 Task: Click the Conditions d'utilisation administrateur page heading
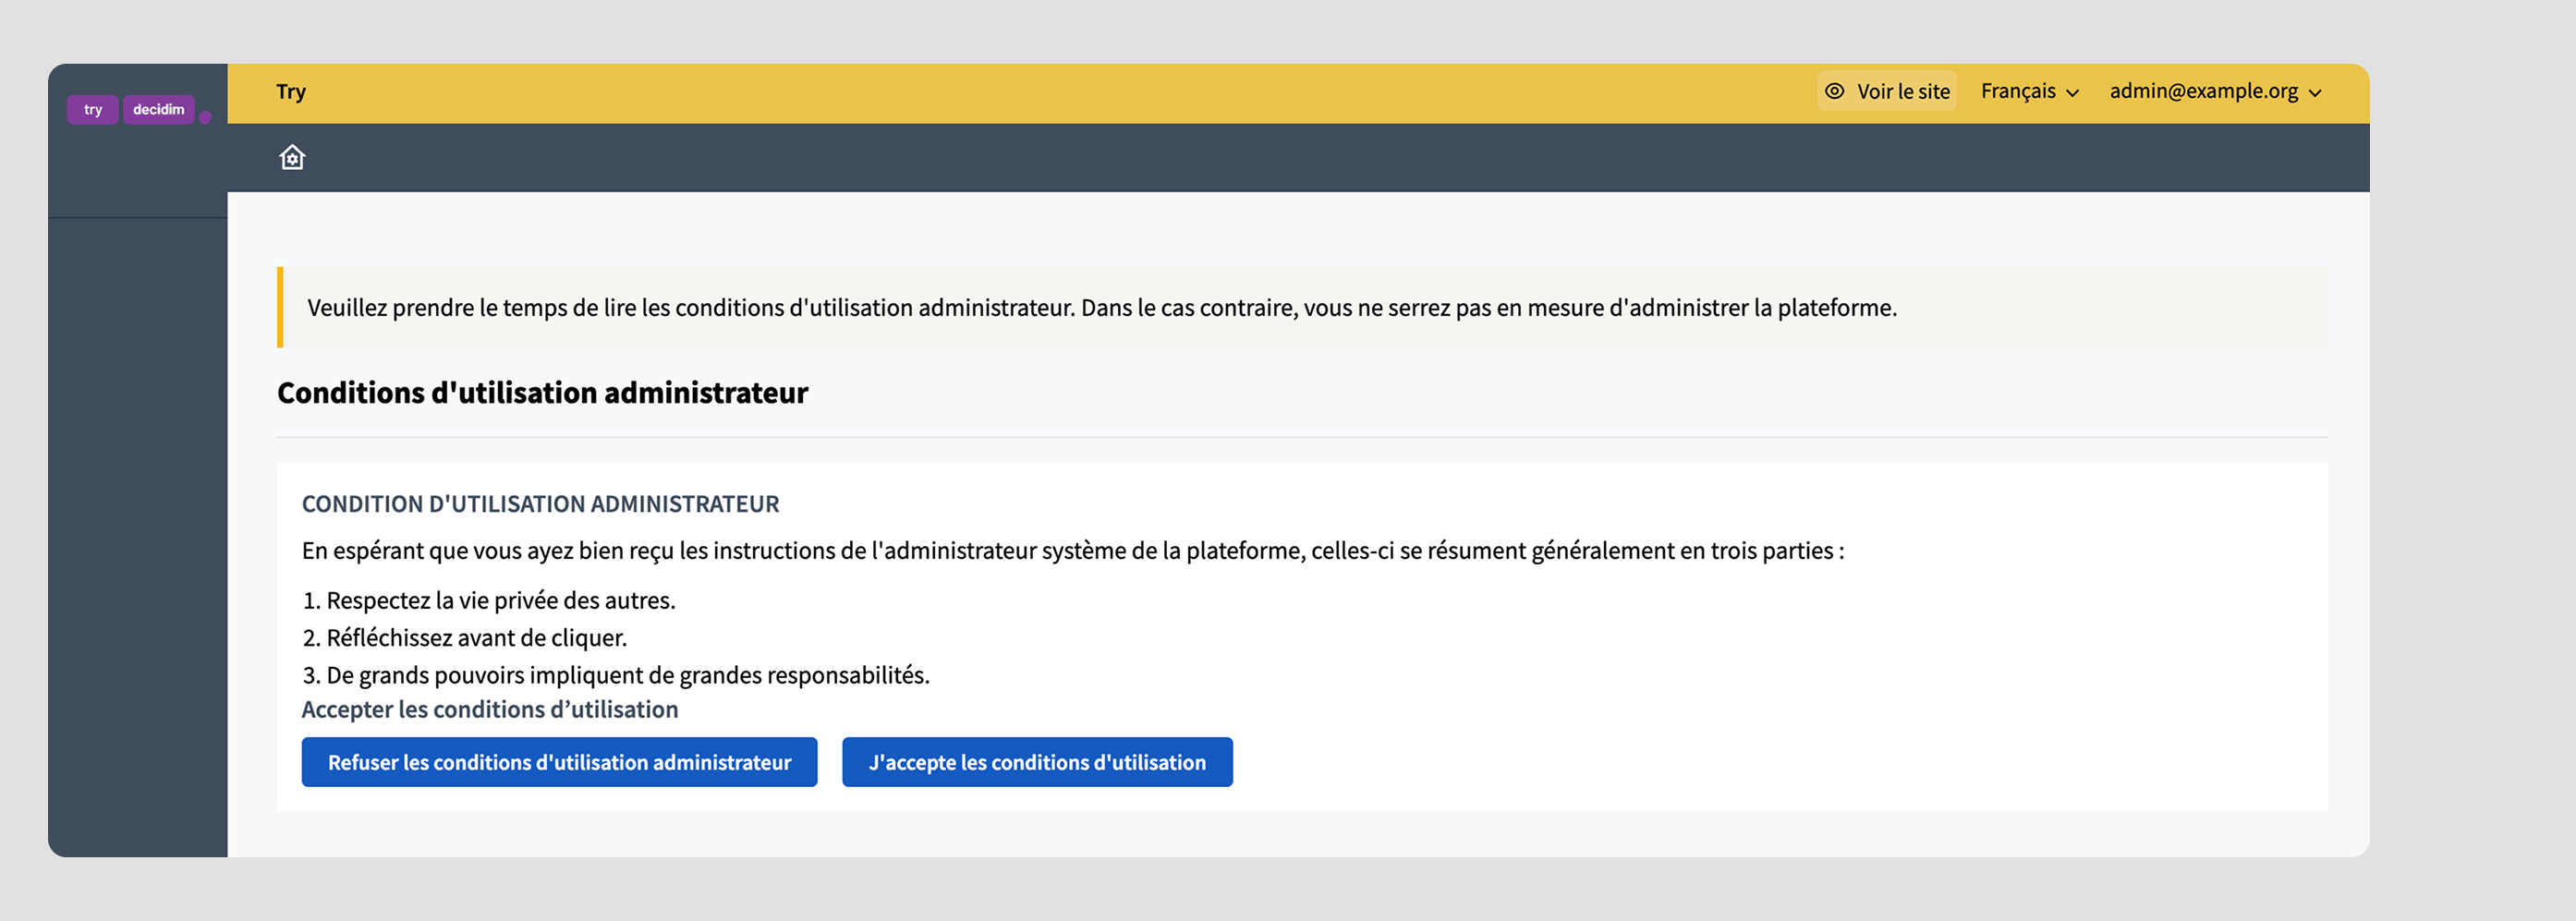pos(542,393)
